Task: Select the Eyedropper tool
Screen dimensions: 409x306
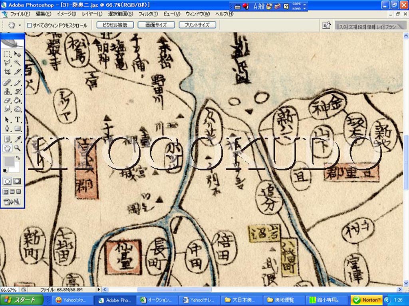Action: (x=17, y=139)
